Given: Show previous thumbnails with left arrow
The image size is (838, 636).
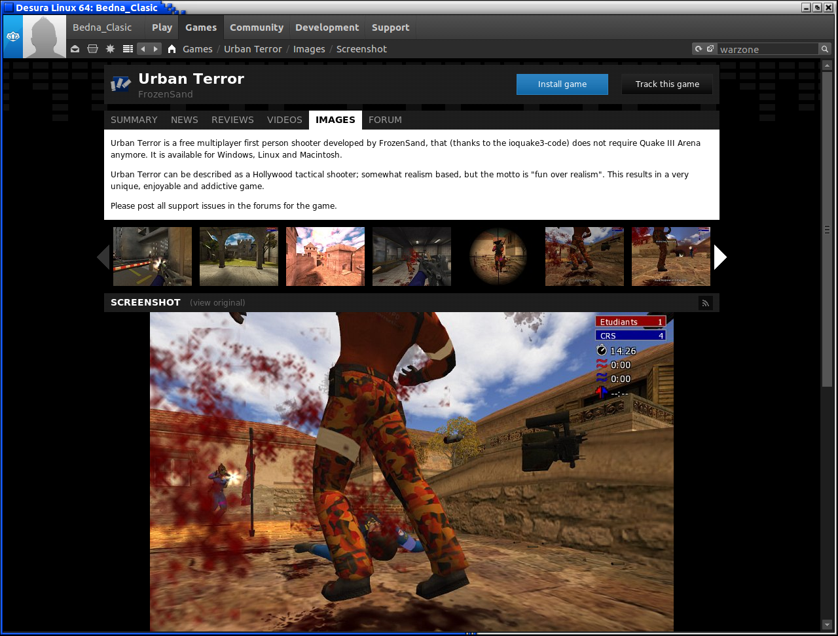Looking at the screenshot, I should point(103,257).
